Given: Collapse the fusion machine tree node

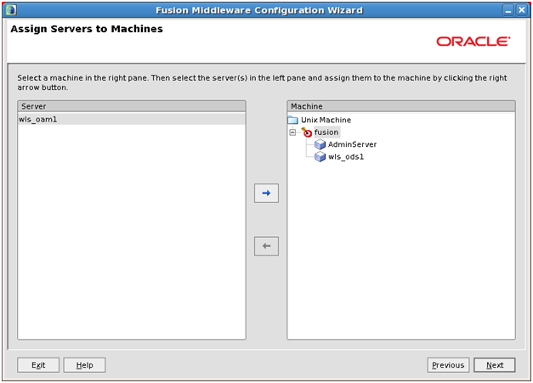Looking at the screenshot, I should tap(292, 132).
